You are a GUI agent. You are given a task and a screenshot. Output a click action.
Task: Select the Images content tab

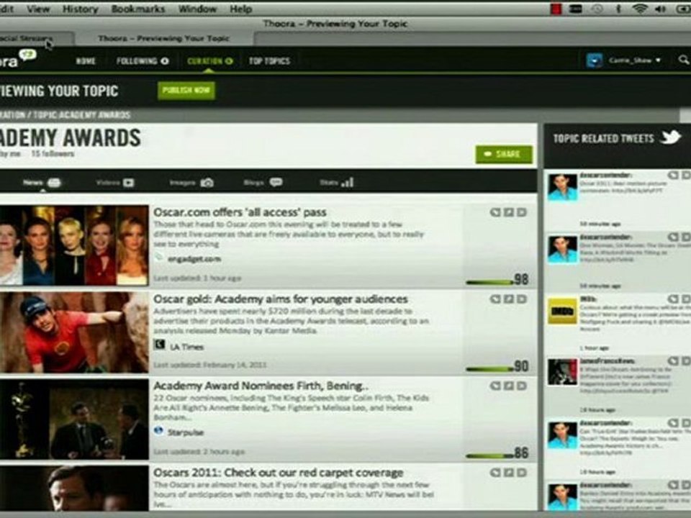[x=191, y=182]
